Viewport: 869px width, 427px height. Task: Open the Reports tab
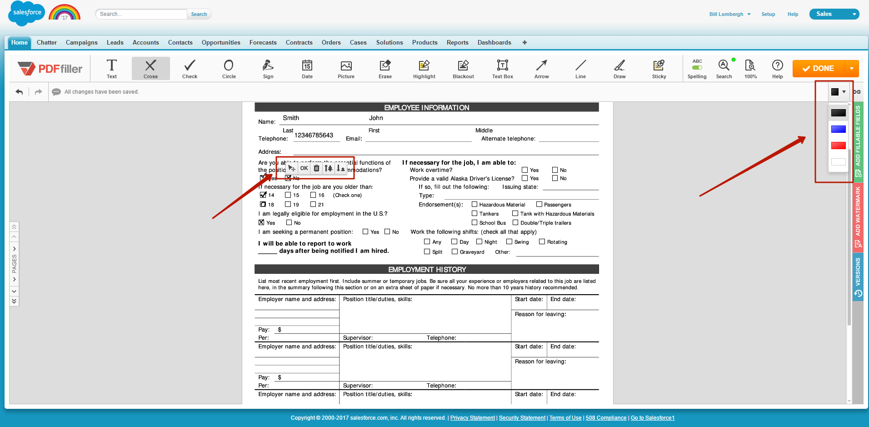tap(457, 43)
